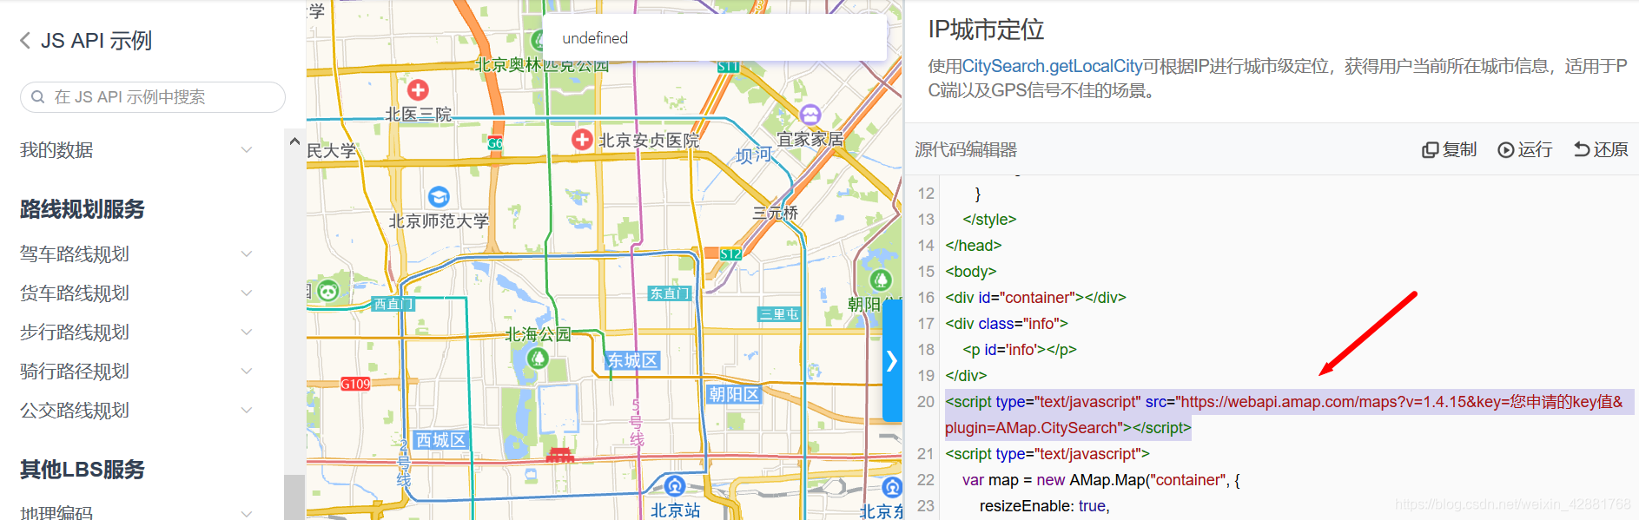The image size is (1639, 520).
Task: Click the 西直门 station label
Action: click(x=393, y=304)
